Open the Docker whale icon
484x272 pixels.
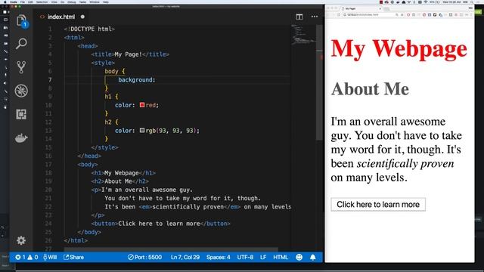[x=21, y=138]
